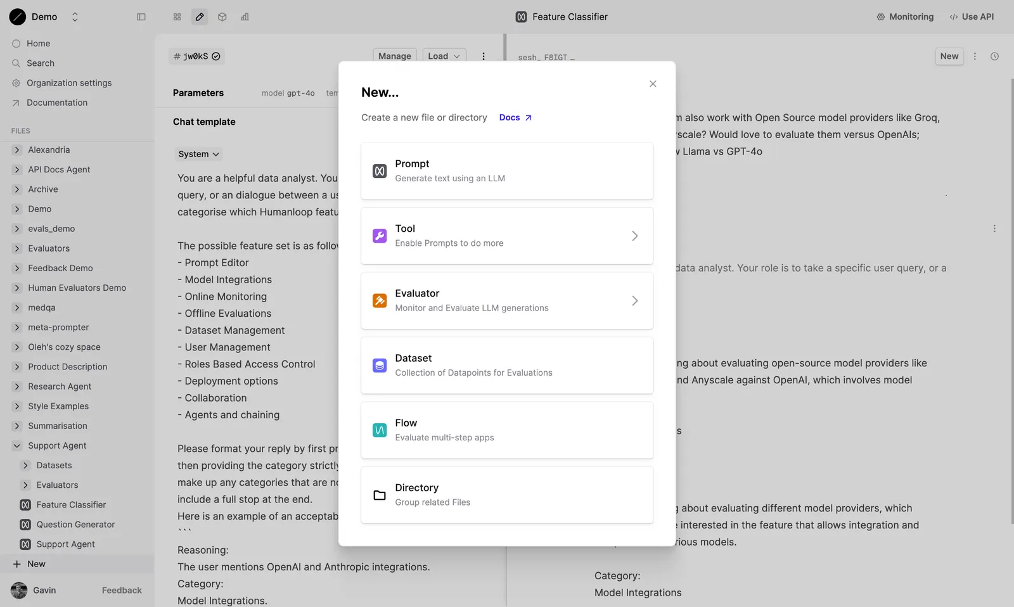This screenshot has height=607, width=1014.
Task: Click the Feedback link
Action: 122,591
